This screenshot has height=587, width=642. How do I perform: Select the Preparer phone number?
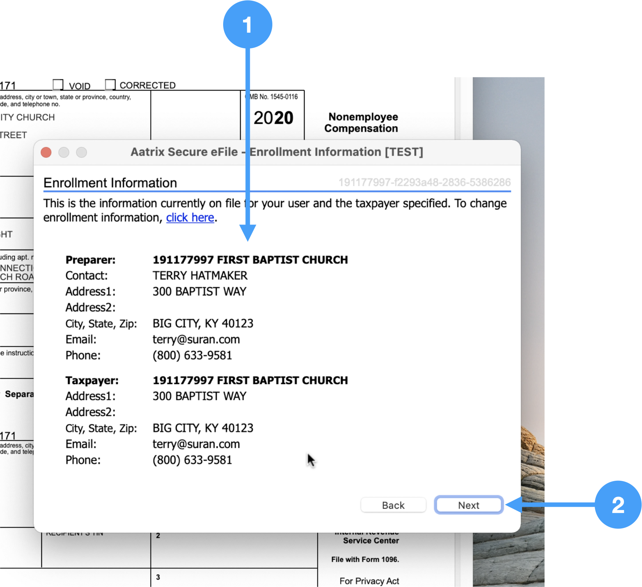tap(192, 355)
